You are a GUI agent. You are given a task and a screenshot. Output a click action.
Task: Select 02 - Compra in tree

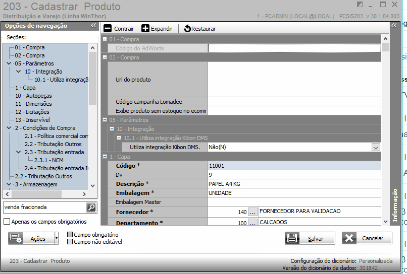tap(30, 55)
